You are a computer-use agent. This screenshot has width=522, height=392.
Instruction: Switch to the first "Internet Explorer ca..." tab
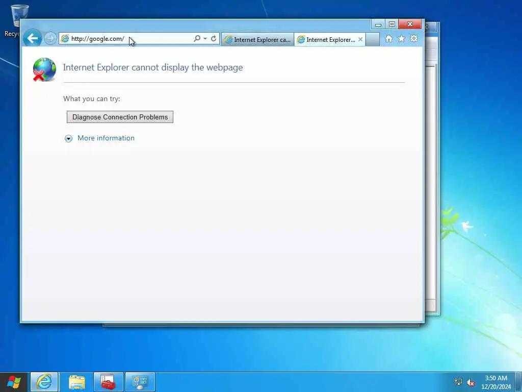tap(257, 40)
